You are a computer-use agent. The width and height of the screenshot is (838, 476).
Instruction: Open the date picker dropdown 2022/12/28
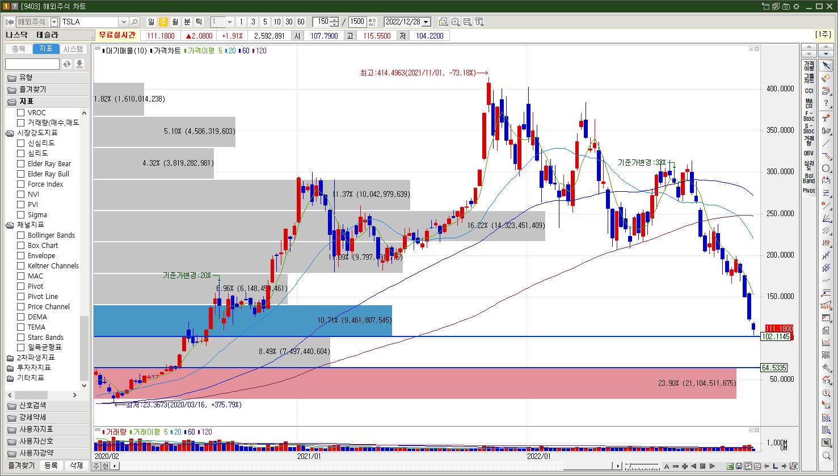[426, 22]
